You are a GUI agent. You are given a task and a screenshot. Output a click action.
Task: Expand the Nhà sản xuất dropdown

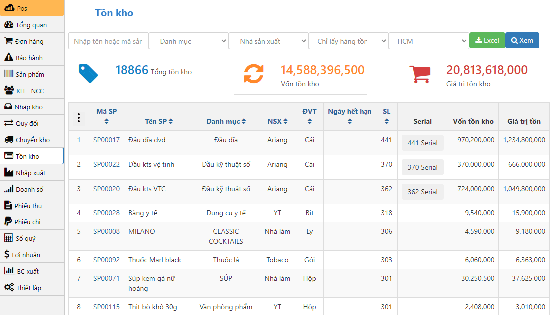point(269,41)
